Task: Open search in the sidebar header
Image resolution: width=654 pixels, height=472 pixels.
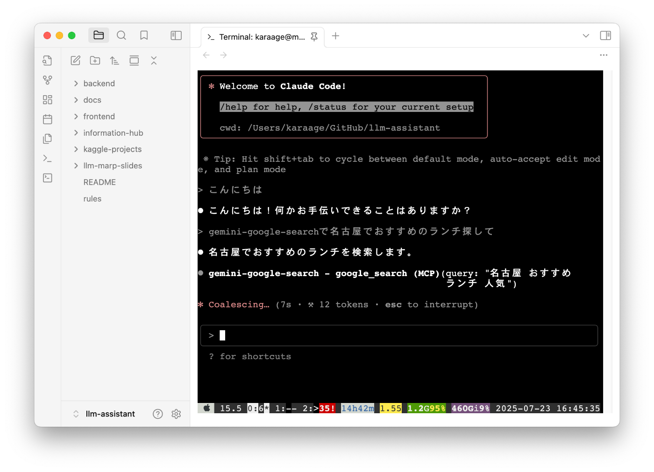Action: pos(121,35)
